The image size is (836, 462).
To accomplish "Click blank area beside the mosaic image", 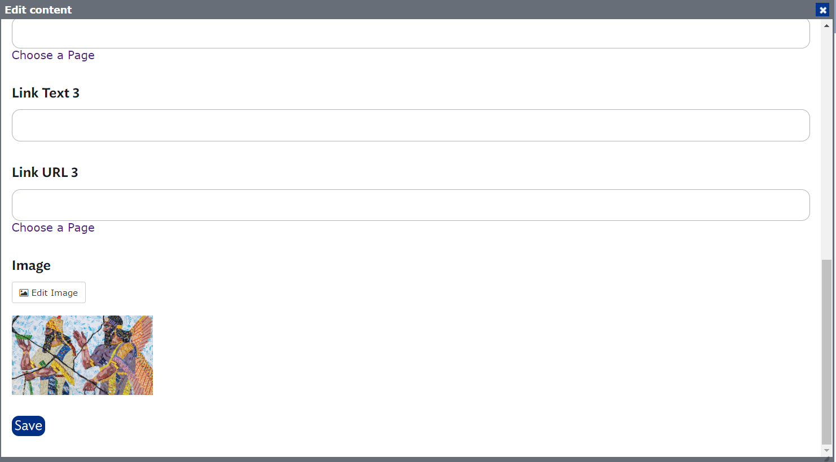I will tap(451, 355).
